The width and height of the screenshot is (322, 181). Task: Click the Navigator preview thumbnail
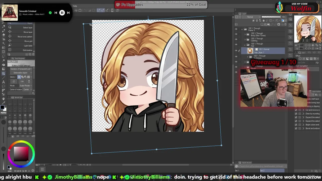(x=308, y=29)
